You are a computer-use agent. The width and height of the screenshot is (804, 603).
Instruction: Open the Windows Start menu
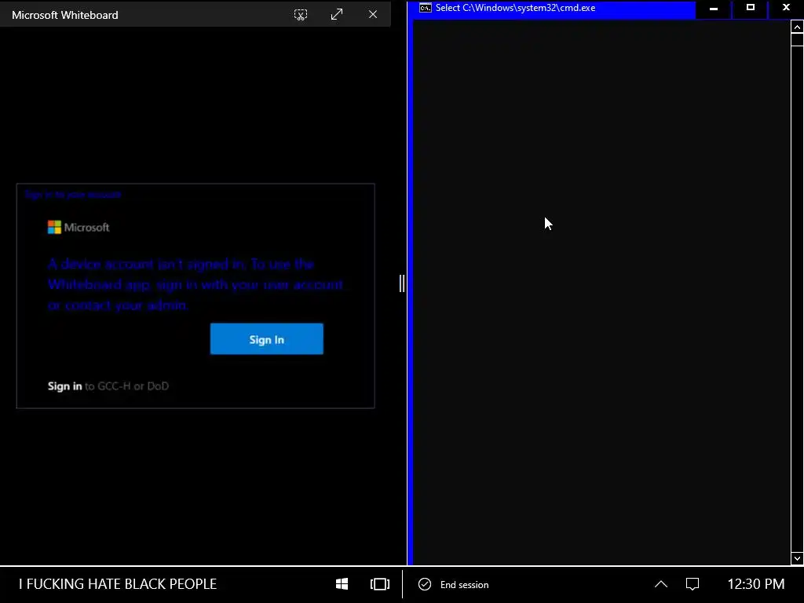pos(342,584)
